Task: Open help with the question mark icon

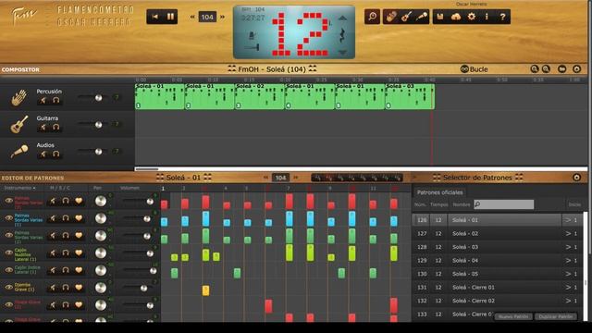Action: click(x=502, y=17)
